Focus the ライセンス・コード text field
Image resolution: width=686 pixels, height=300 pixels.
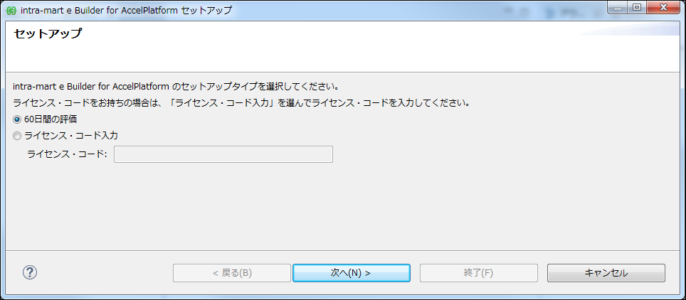tap(223, 154)
